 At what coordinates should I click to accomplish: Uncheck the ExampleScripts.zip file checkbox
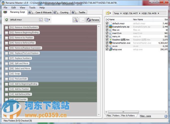point(107,26)
